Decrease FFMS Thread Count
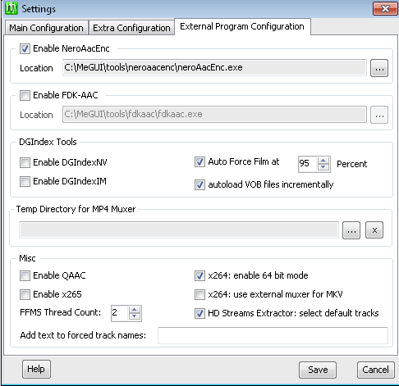This screenshot has width=399, height=386. pos(134,316)
